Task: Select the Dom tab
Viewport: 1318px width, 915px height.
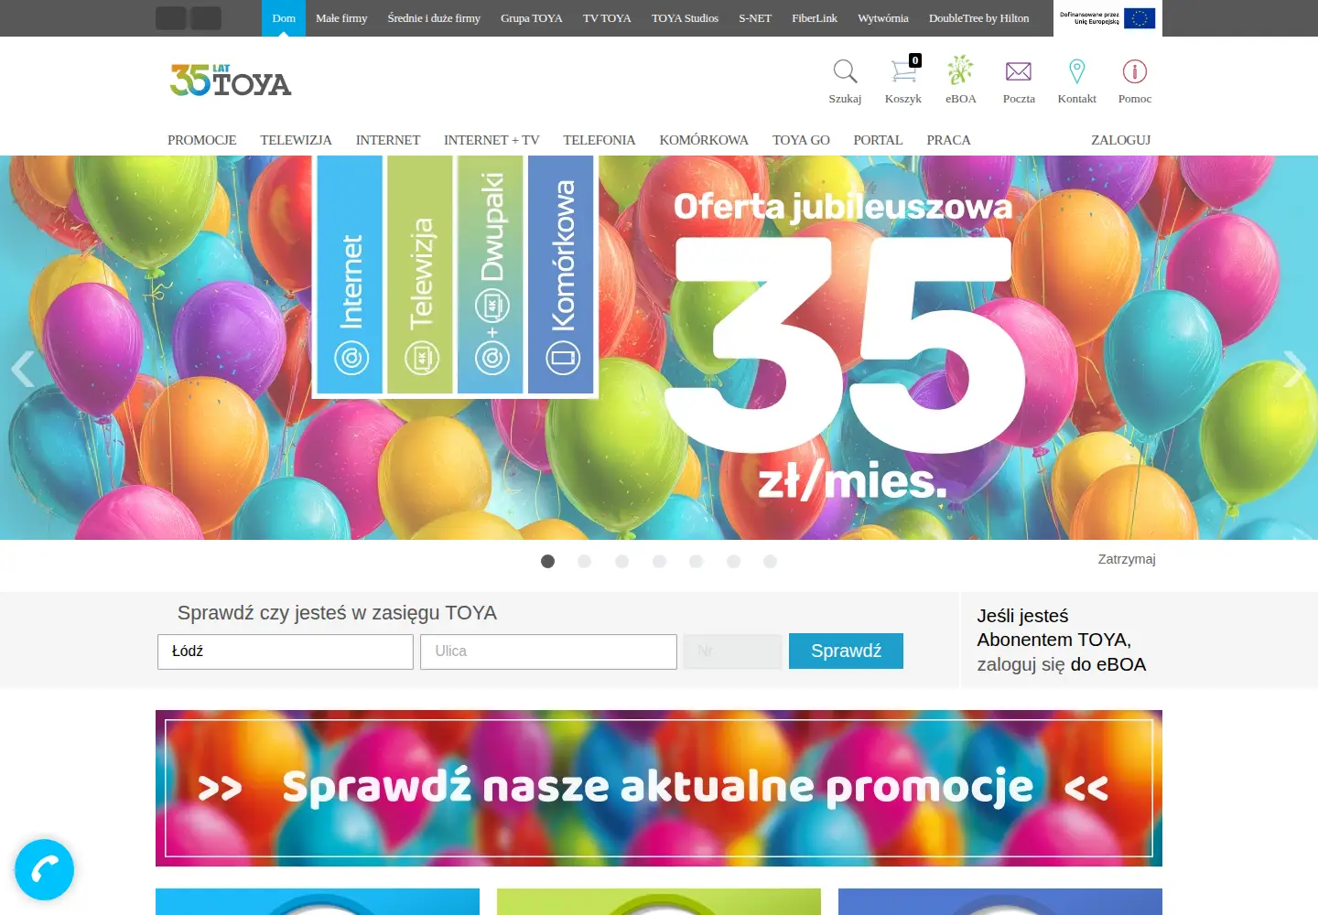Action: pyautogui.click(x=284, y=18)
